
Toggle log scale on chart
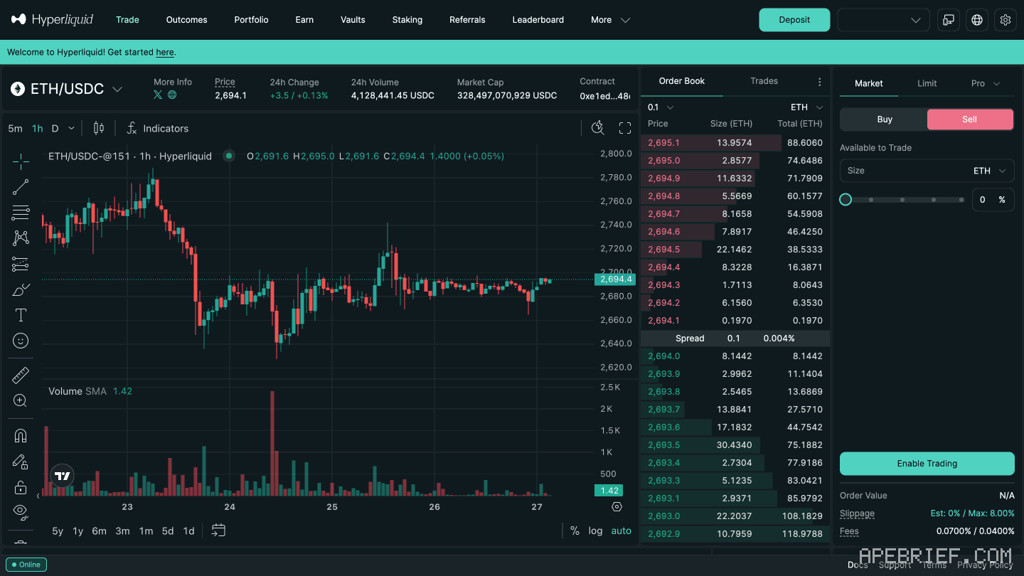coord(595,530)
